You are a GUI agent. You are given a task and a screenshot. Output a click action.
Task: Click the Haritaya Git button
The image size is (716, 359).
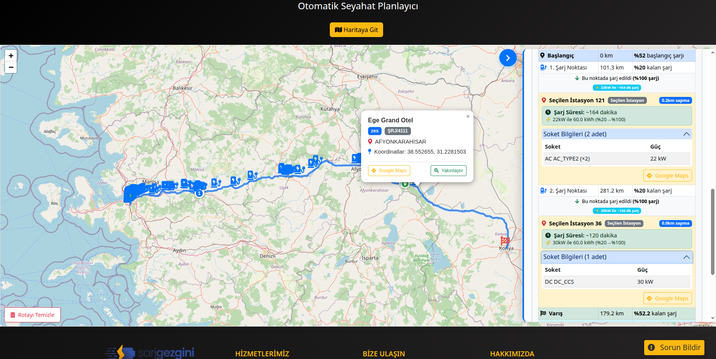point(356,30)
